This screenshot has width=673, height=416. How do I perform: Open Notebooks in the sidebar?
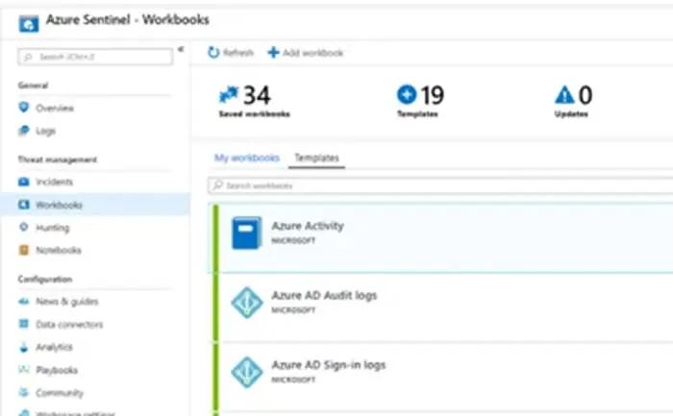point(59,250)
